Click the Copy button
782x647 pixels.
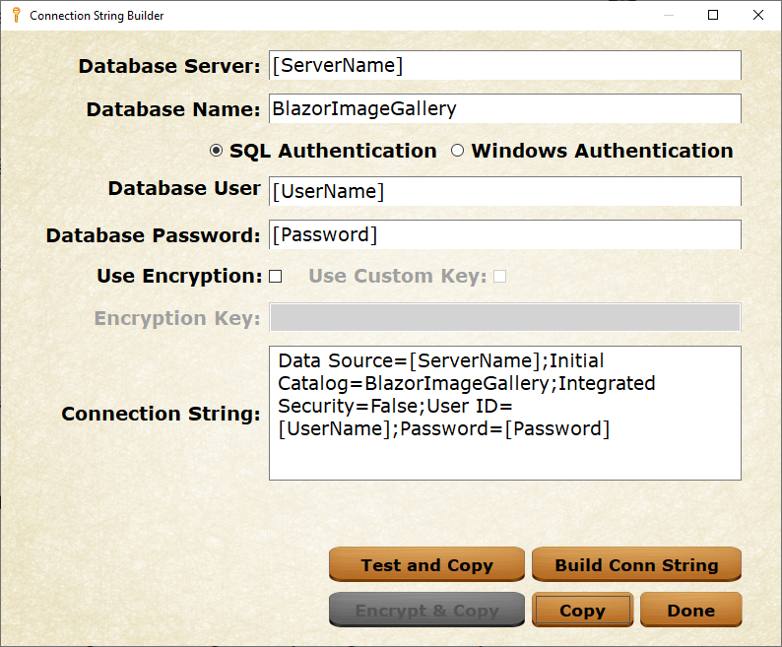[x=582, y=611]
